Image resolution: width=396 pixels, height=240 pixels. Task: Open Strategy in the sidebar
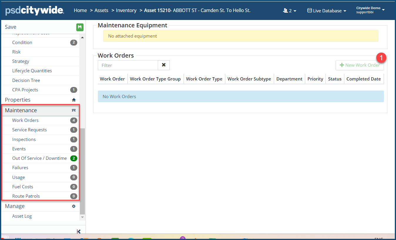[41, 61]
